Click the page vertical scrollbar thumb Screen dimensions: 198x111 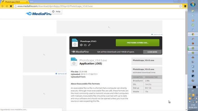[x=186, y=43]
